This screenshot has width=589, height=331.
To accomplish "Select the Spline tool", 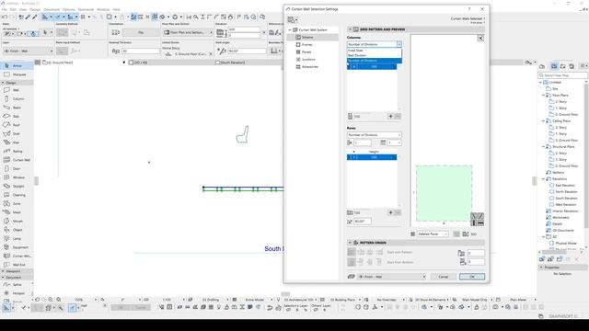I will click(17, 284).
